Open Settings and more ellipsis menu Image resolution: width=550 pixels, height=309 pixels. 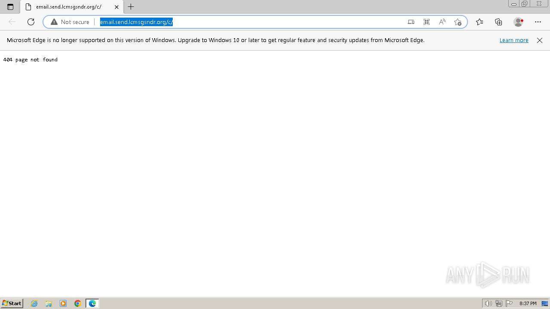coord(538,22)
